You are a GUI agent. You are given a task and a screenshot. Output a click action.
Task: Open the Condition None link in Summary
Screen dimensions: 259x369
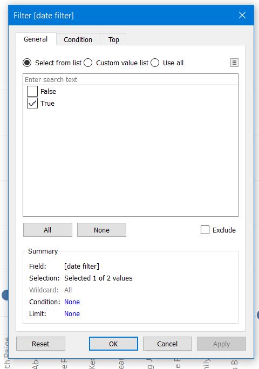coord(72,302)
